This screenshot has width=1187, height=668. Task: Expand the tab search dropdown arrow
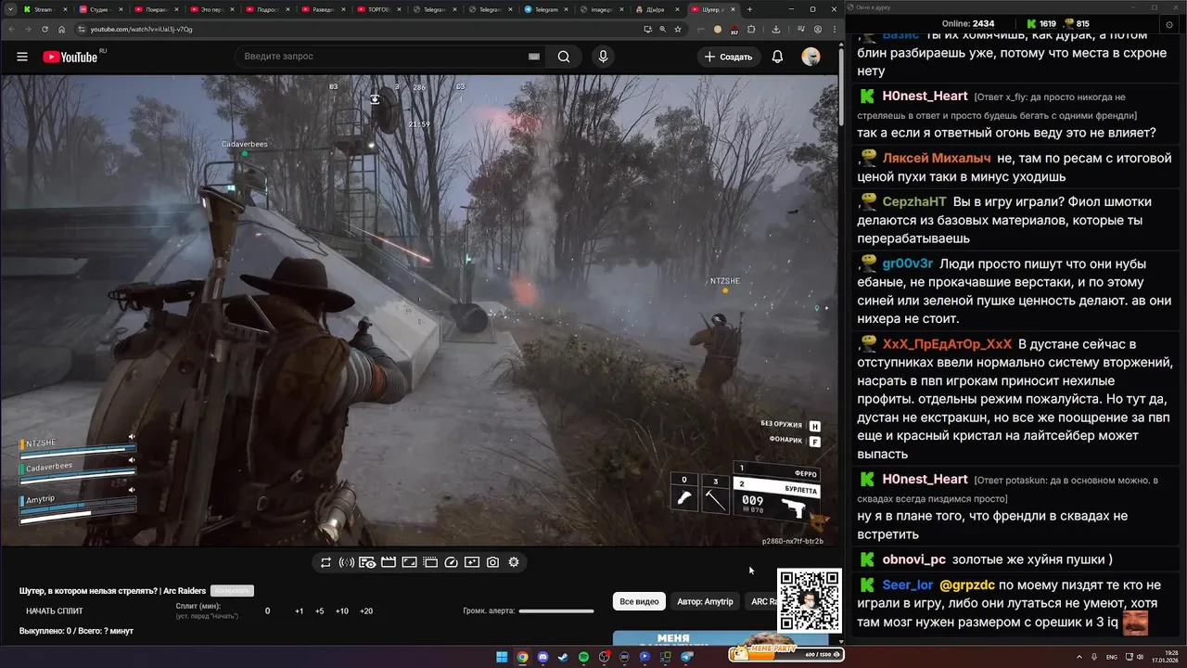click(x=9, y=9)
